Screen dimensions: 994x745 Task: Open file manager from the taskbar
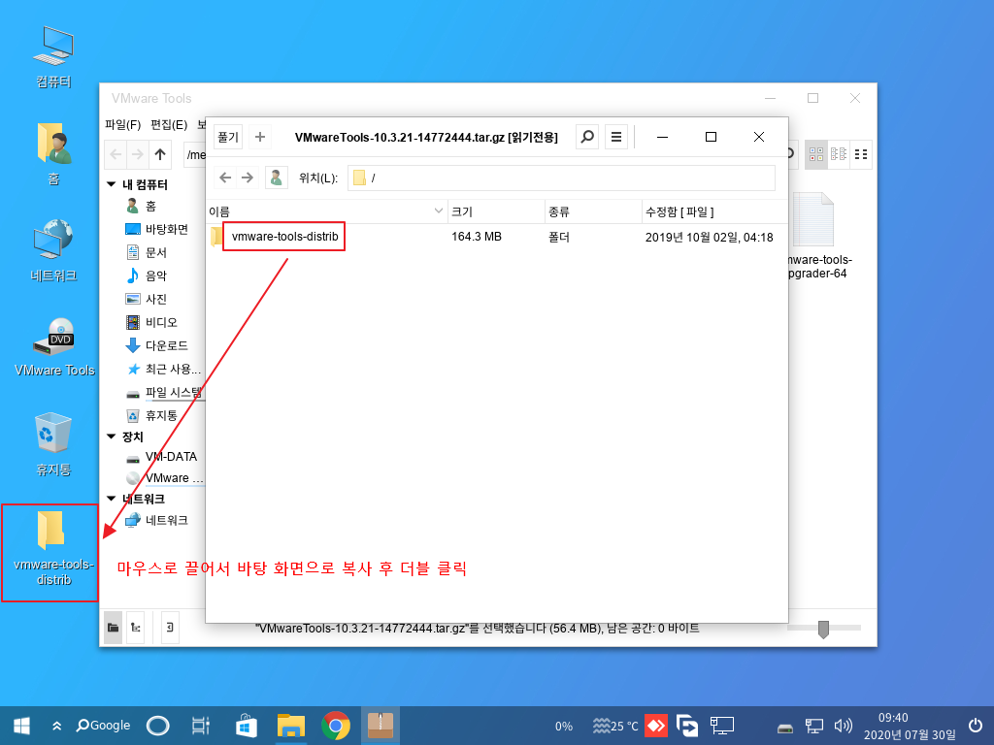[x=291, y=726]
